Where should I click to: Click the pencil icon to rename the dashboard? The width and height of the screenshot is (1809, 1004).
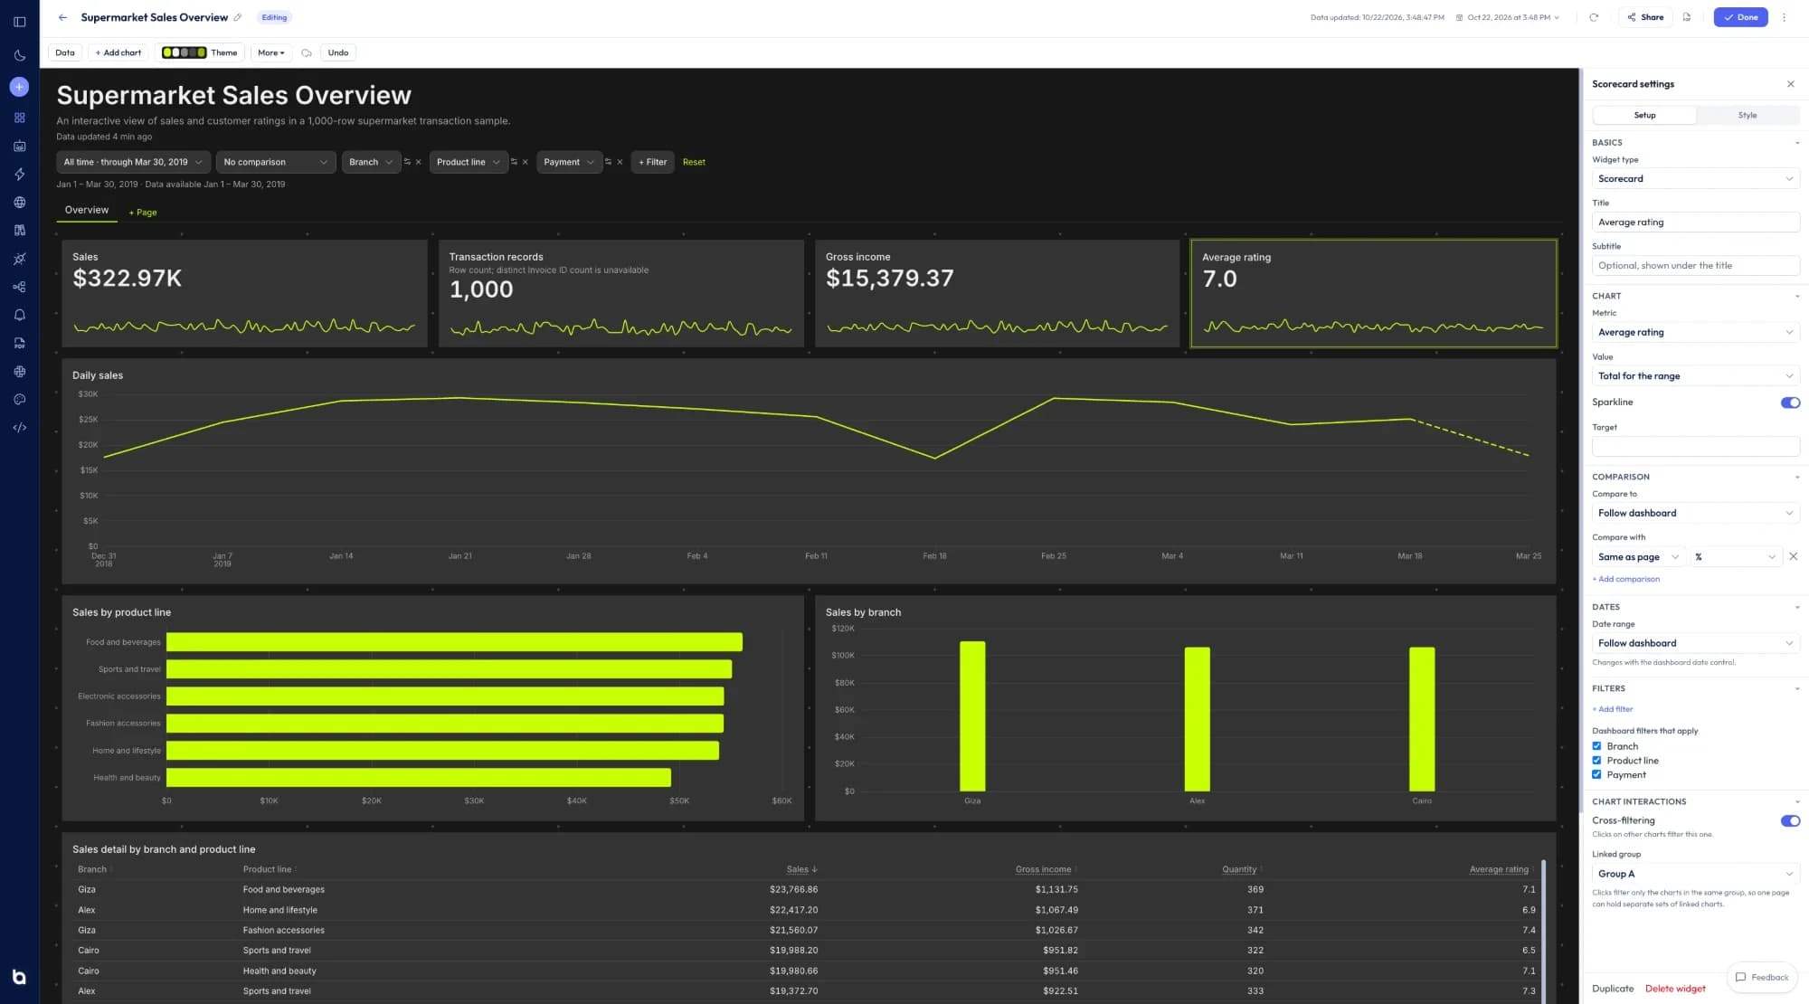238,17
